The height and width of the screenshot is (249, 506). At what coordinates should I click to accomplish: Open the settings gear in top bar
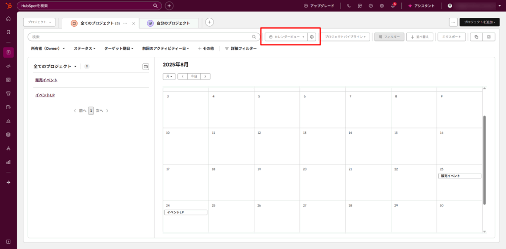tap(381, 6)
